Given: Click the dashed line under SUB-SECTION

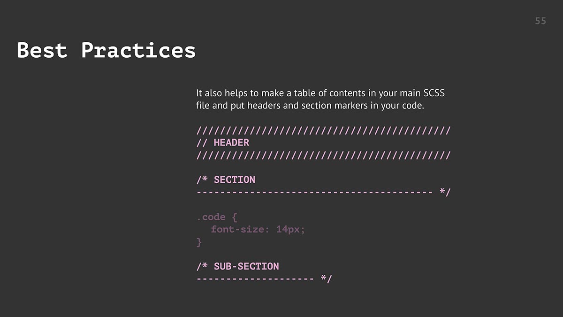Looking at the screenshot, I should point(255,279).
